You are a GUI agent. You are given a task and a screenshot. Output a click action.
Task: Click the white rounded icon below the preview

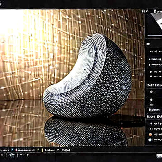[x=148, y=44]
